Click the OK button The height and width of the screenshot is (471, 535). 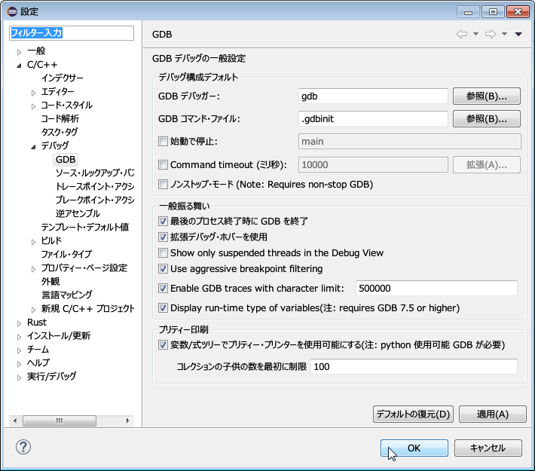(x=414, y=448)
